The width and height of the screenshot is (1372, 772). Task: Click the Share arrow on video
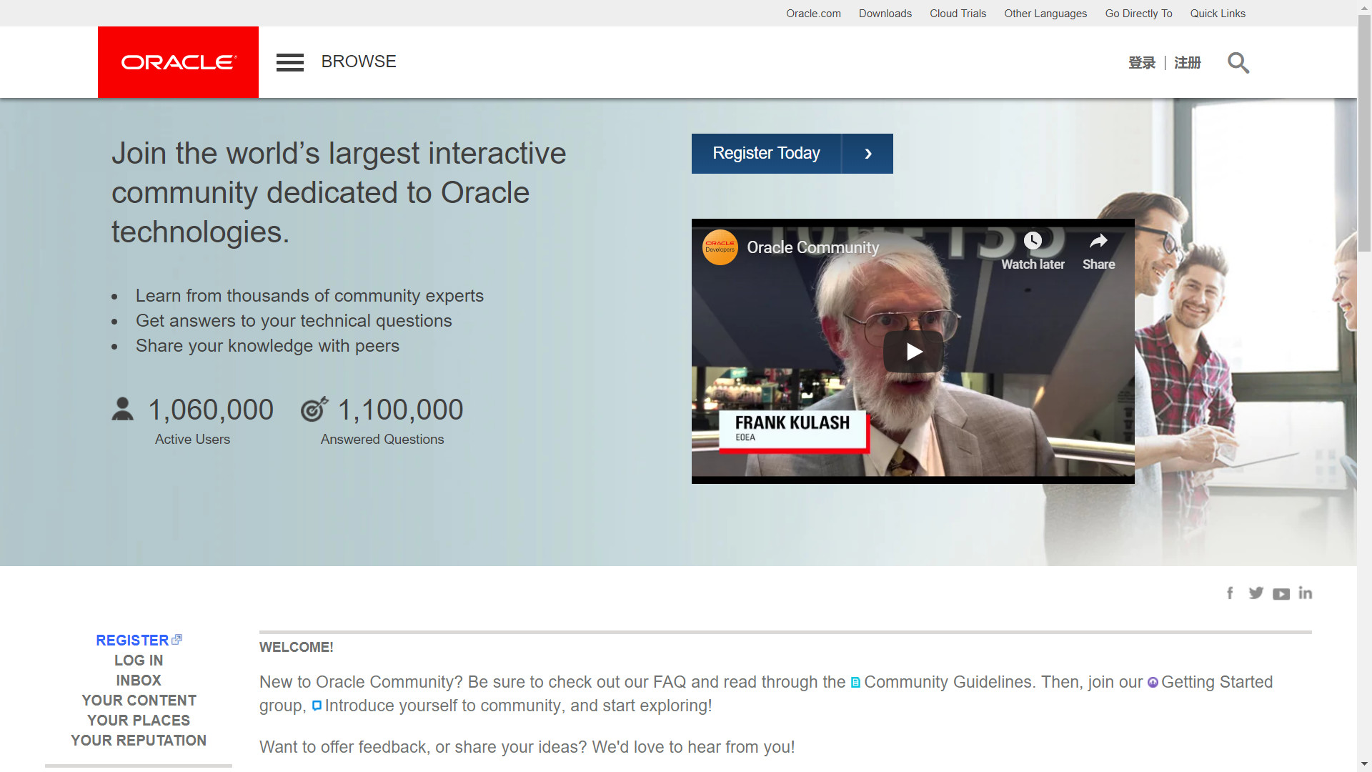pos(1098,242)
